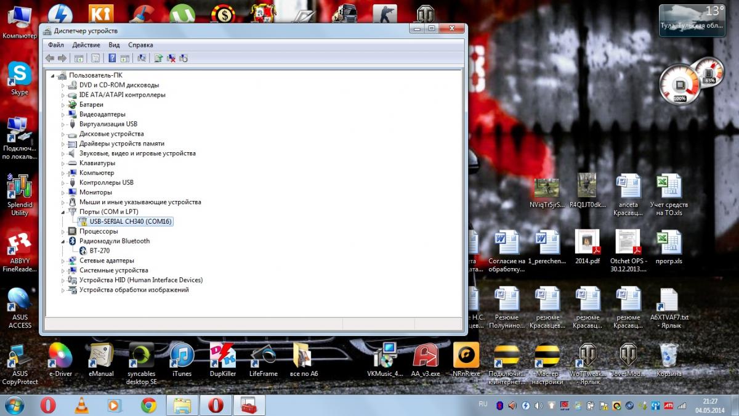Expand the Батареи node
This screenshot has height=416, width=739.
click(x=63, y=105)
